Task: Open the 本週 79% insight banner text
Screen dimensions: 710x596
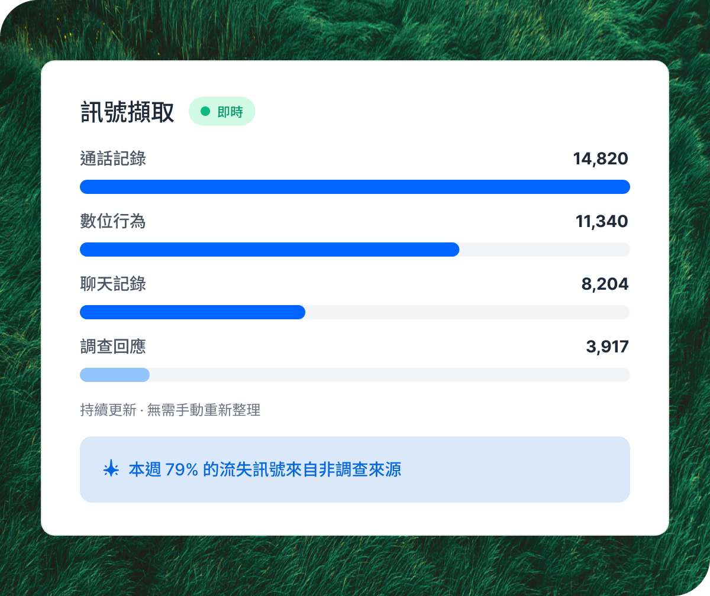Action: [x=264, y=470]
